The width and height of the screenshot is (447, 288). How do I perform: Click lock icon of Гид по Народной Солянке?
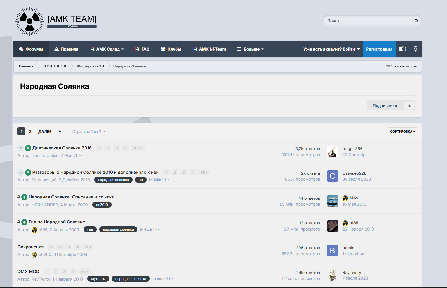click(x=19, y=222)
